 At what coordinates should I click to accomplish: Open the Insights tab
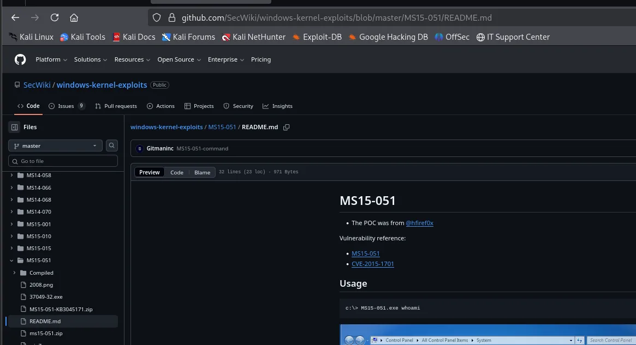click(277, 106)
